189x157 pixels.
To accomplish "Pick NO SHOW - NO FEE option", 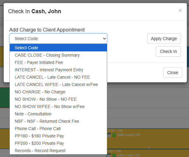I will (x=45, y=99).
